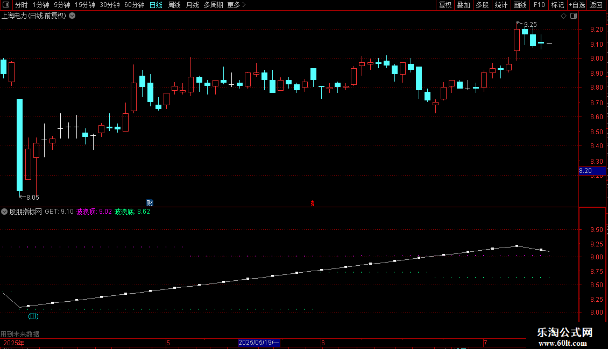This screenshot has width=608, height=349.
Task: Open the 股朋指标网 indicator dropdown
Action: [x=4, y=212]
